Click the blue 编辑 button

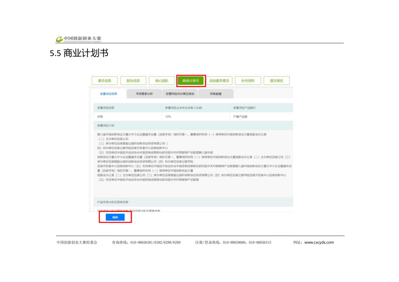[115, 217]
